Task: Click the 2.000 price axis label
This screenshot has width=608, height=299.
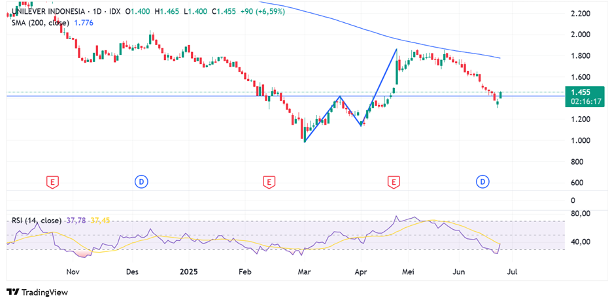Action: (x=581, y=35)
